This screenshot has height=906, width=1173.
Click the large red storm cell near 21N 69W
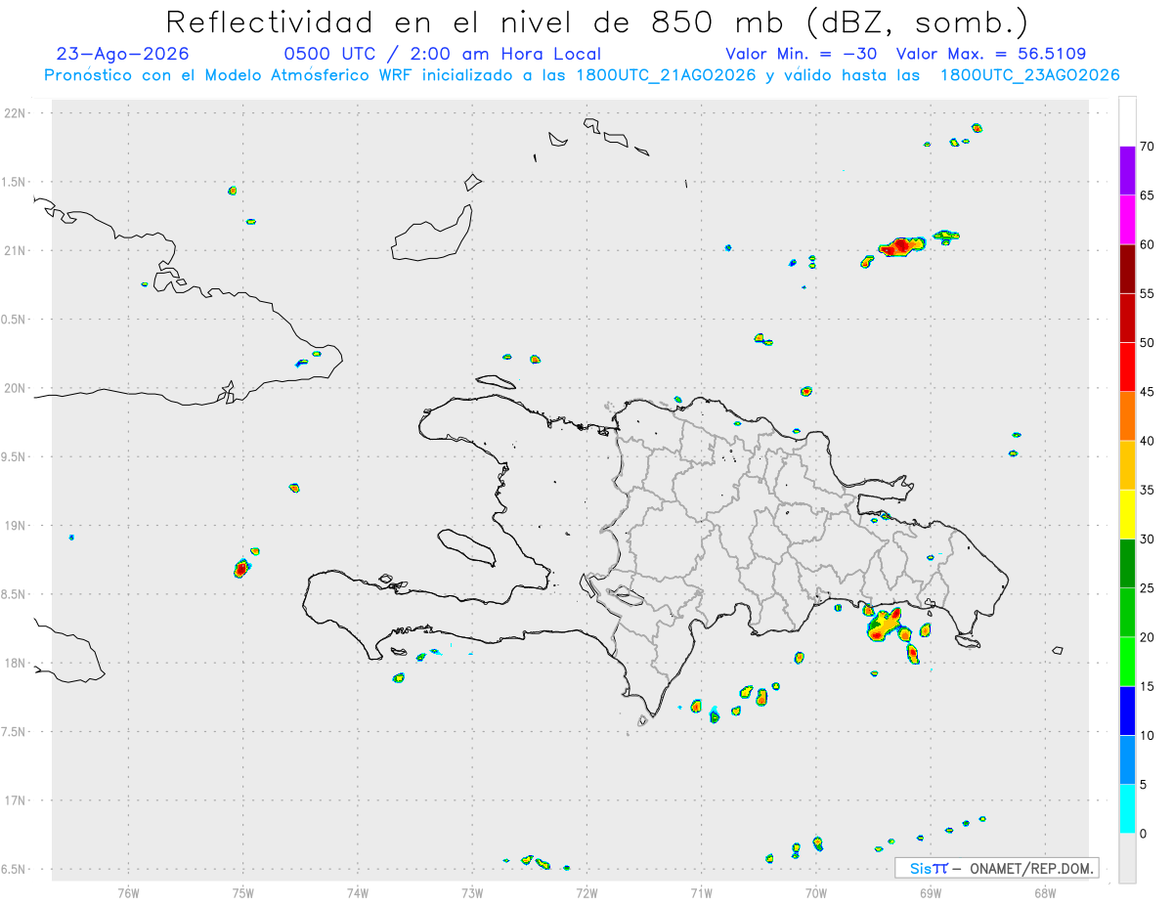(900, 246)
